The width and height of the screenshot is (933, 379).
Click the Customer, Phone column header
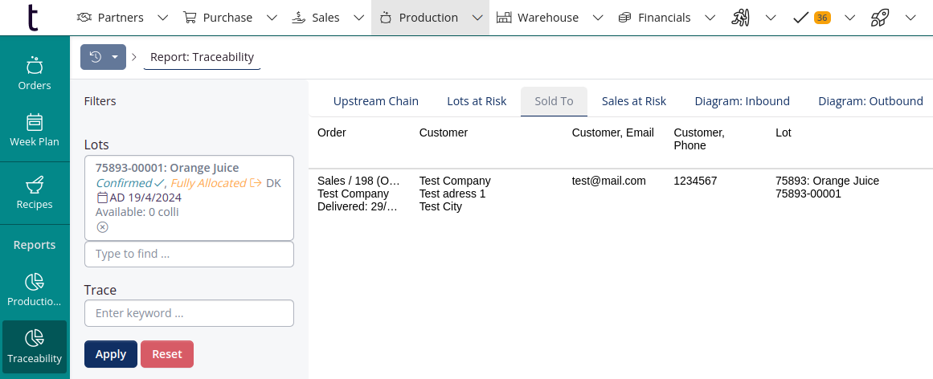699,139
